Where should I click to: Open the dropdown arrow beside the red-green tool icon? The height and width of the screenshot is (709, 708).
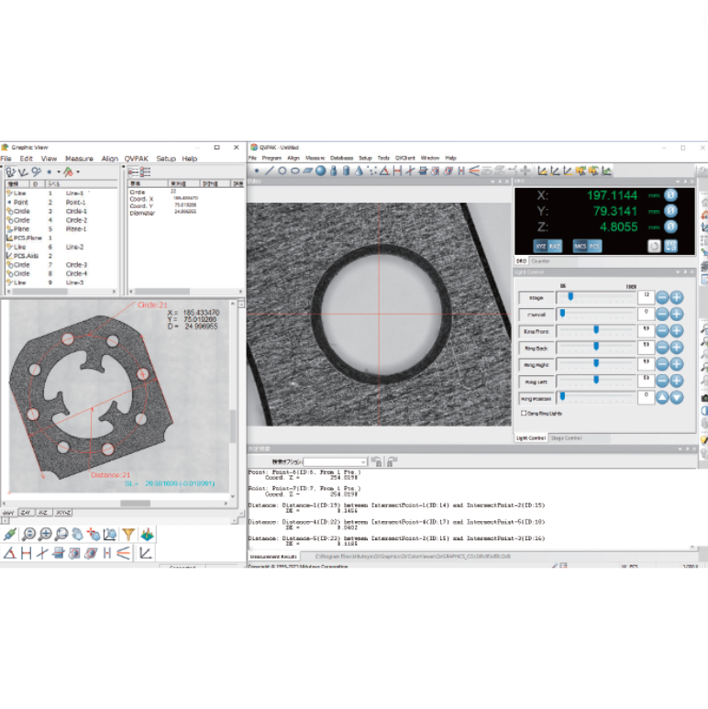(x=78, y=172)
